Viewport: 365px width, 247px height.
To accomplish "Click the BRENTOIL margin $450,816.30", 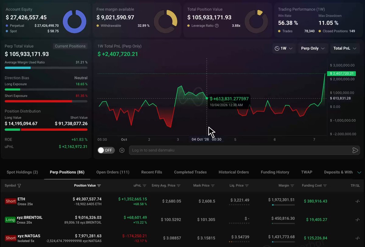I will [x=283, y=218].
